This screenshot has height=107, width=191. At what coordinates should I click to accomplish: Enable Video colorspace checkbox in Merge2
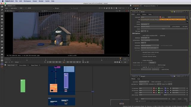[150, 82]
